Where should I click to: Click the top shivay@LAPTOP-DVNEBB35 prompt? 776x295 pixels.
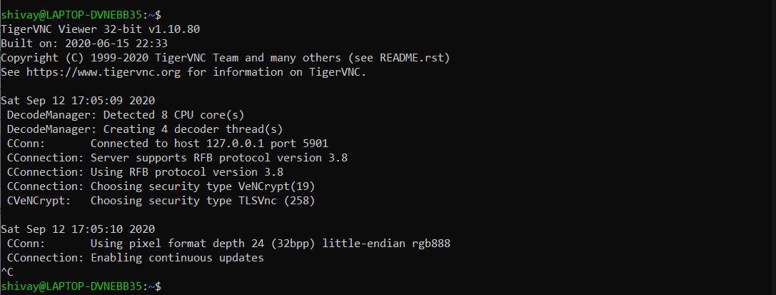71,15
